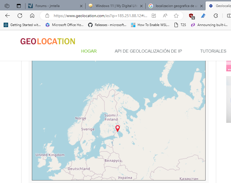This screenshot has height=183, width=231.
Task: Click the browser Back arrow
Action: coord(8,16)
